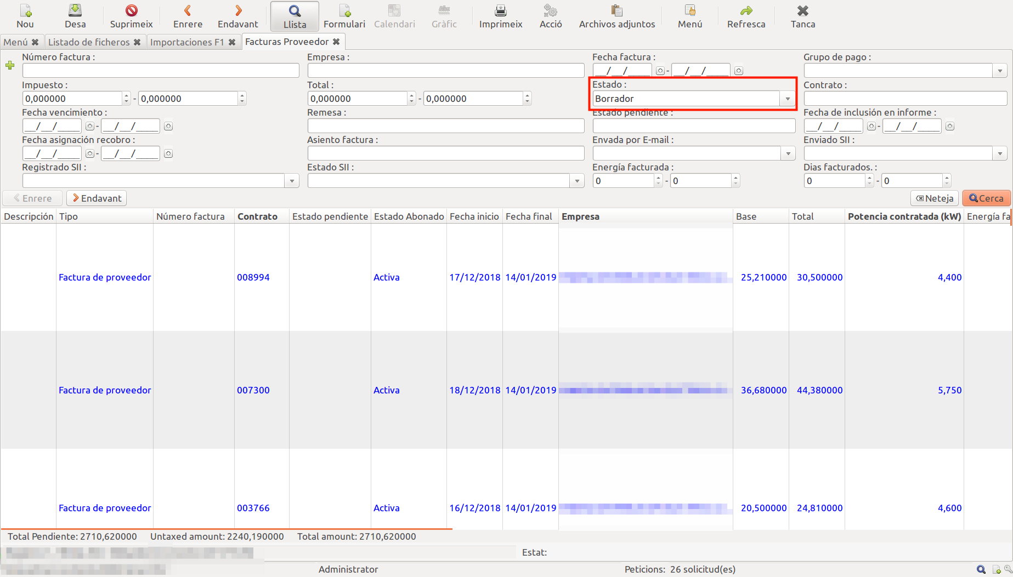This screenshot has width=1013, height=577.
Task: Click total value 44,380000
Action: click(x=819, y=390)
